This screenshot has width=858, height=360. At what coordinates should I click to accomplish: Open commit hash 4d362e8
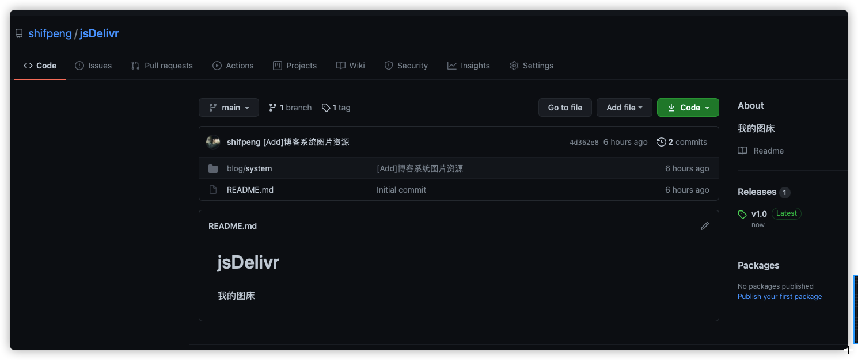[x=584, y=143]
